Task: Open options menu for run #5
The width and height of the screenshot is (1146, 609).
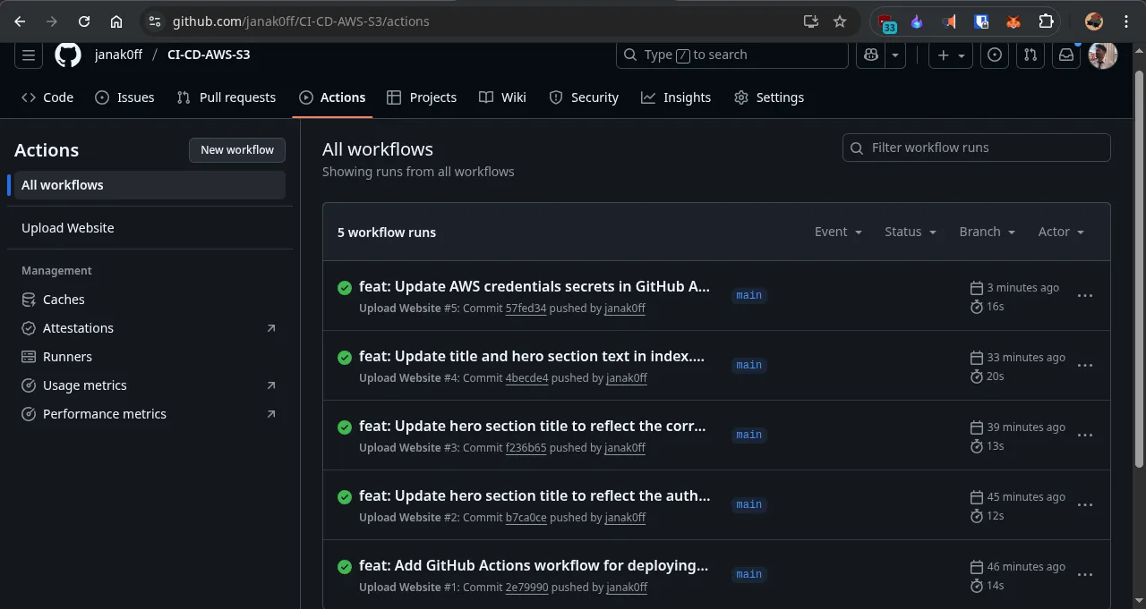Action: 1084,296
